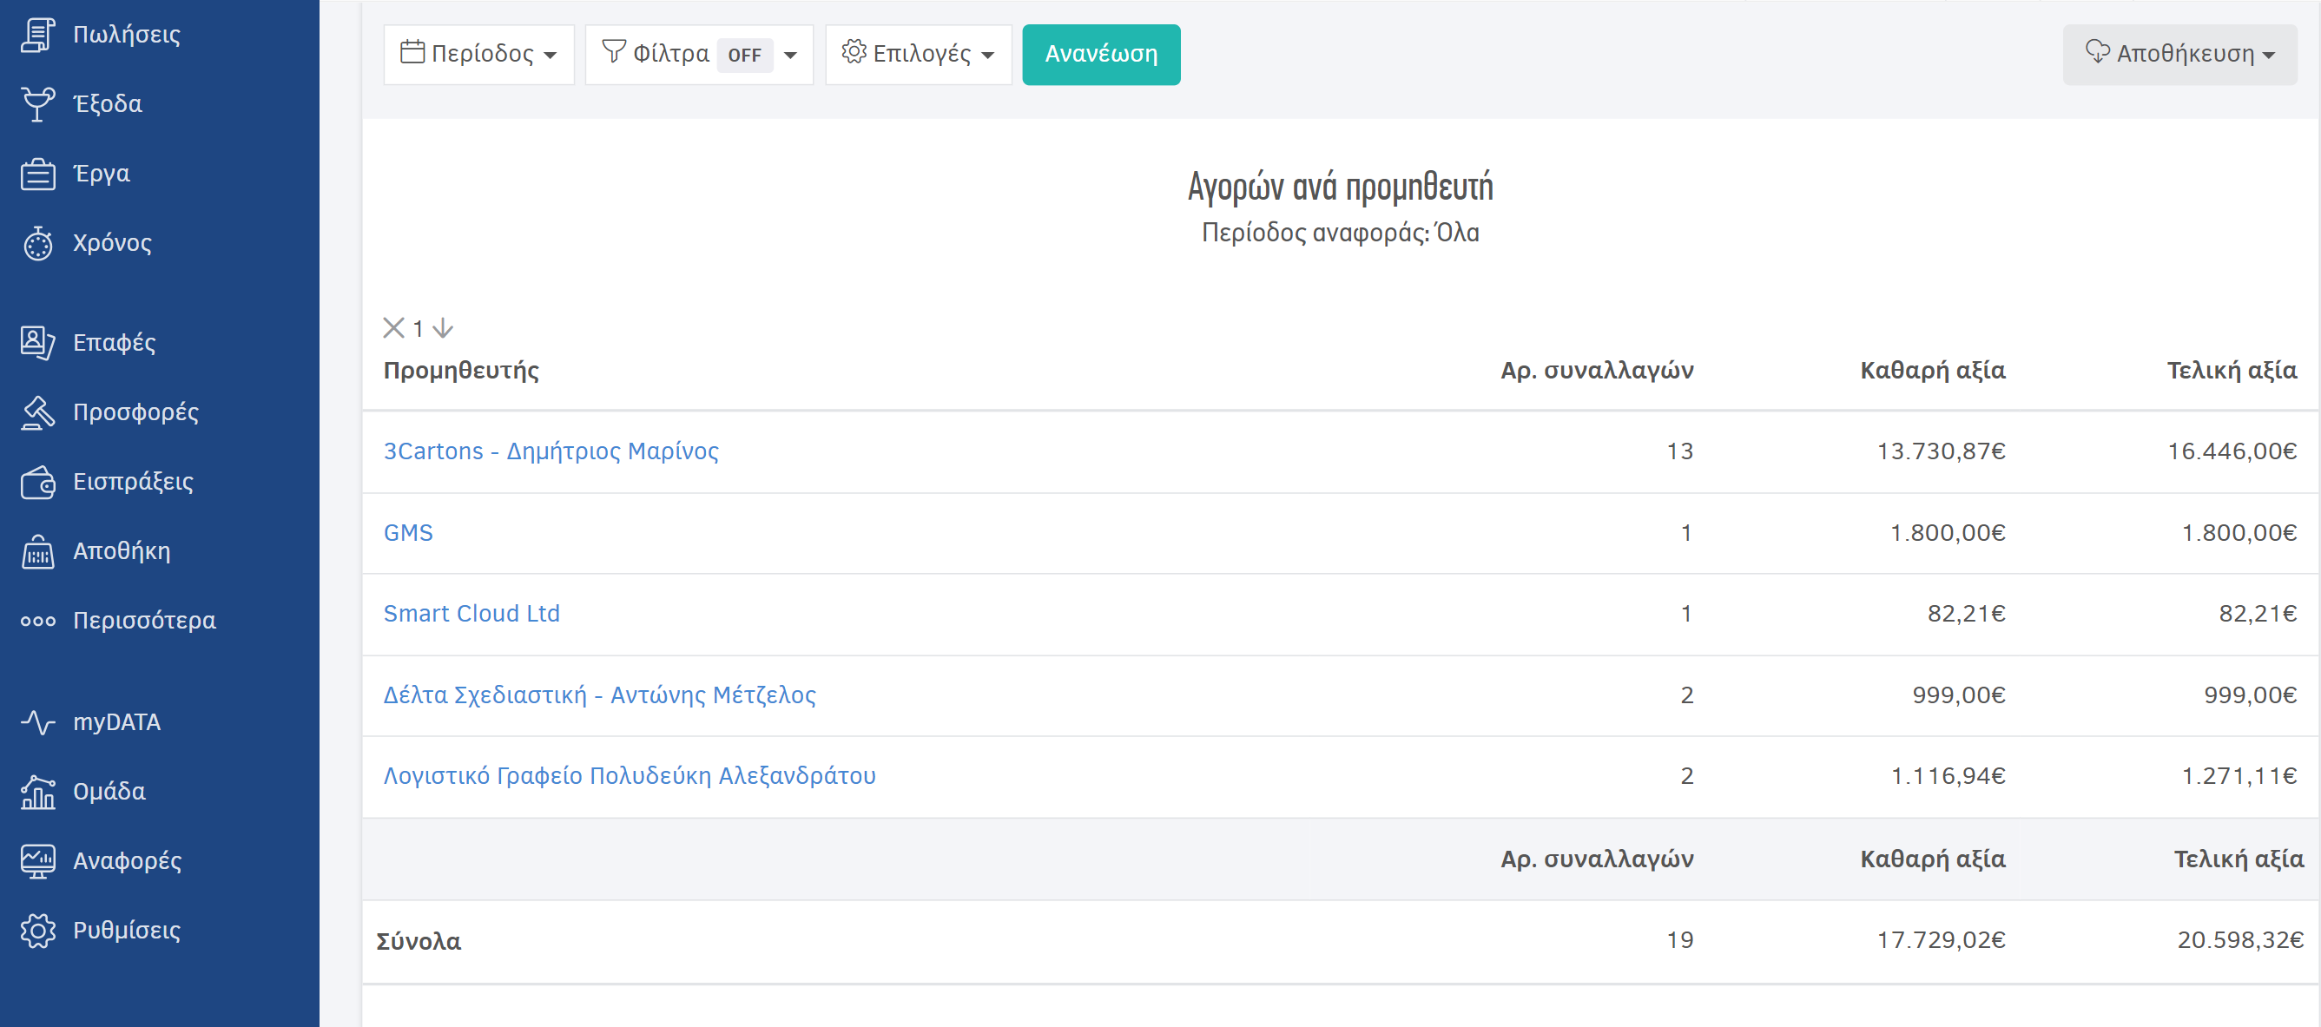Show Περισσότερα menu label
The image size is (2321, 1027).
click(144, 621)
